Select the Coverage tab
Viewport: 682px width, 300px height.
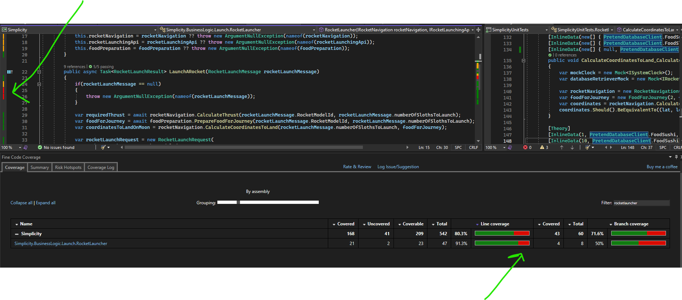tap(15, 167)
